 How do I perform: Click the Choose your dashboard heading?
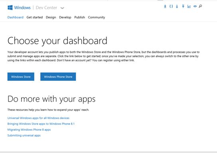tap(57, 41)
